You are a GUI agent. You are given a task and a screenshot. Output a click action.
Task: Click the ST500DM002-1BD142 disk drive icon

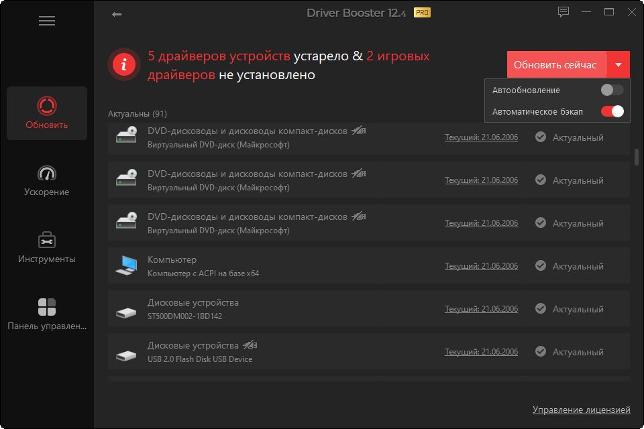pos(126,313)
